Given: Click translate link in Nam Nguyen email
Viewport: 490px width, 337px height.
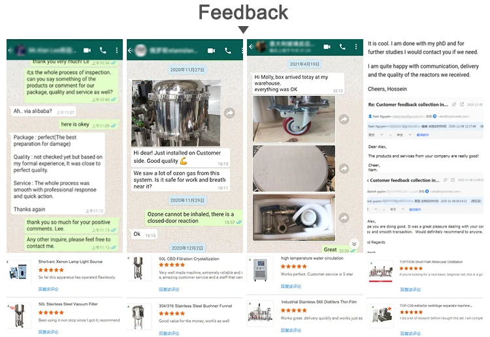Looking at the screenshot, I should coord(423,135).
